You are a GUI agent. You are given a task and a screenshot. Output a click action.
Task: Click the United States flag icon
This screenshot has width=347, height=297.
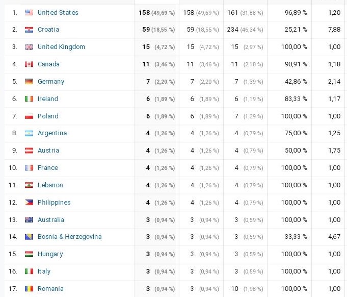click(29, 12)
